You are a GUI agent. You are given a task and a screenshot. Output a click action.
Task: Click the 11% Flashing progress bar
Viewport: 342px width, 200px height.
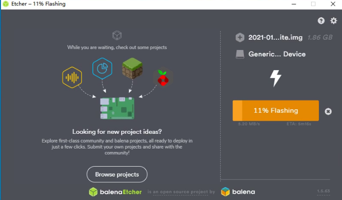276,110
